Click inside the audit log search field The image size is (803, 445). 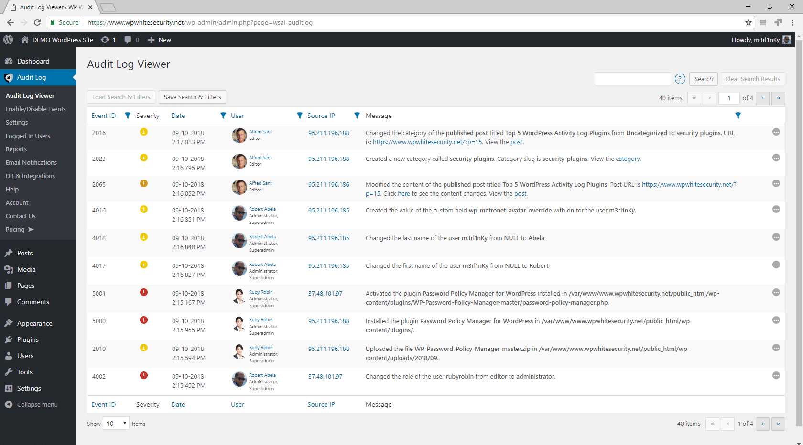pyautogui.click(x=632, y=78)
